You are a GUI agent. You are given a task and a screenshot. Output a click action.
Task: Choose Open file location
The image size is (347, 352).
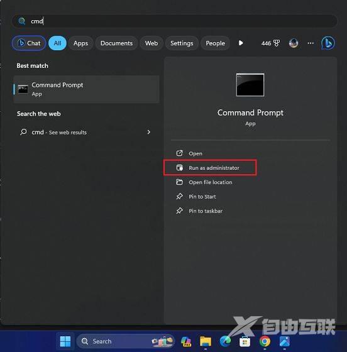[211, 182]
